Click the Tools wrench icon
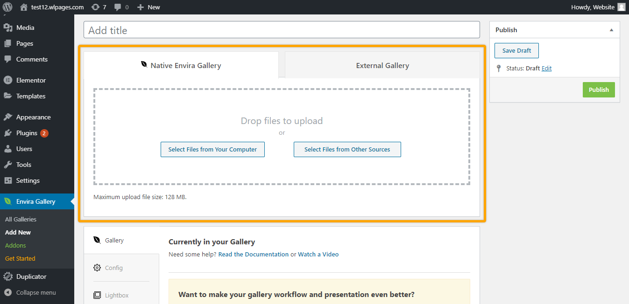 [x=8, y=165]
